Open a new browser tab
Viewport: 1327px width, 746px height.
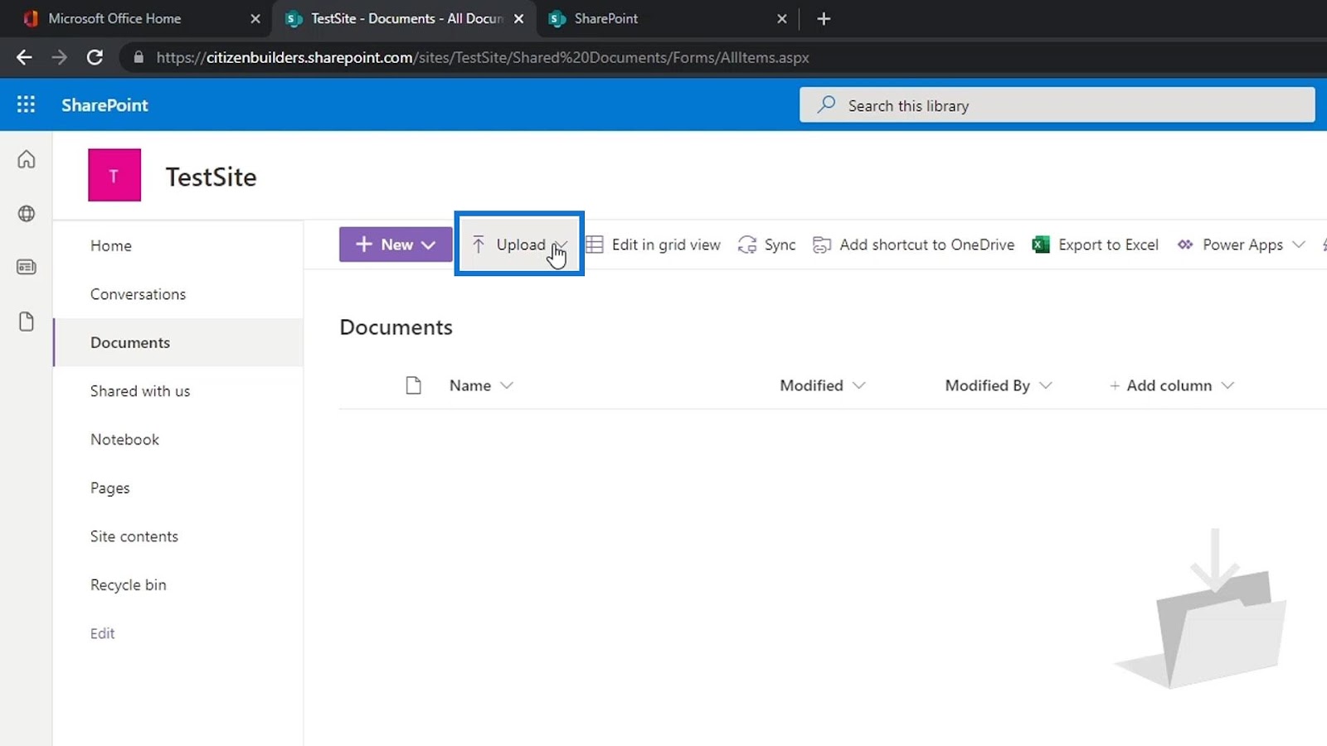(824, 18)
